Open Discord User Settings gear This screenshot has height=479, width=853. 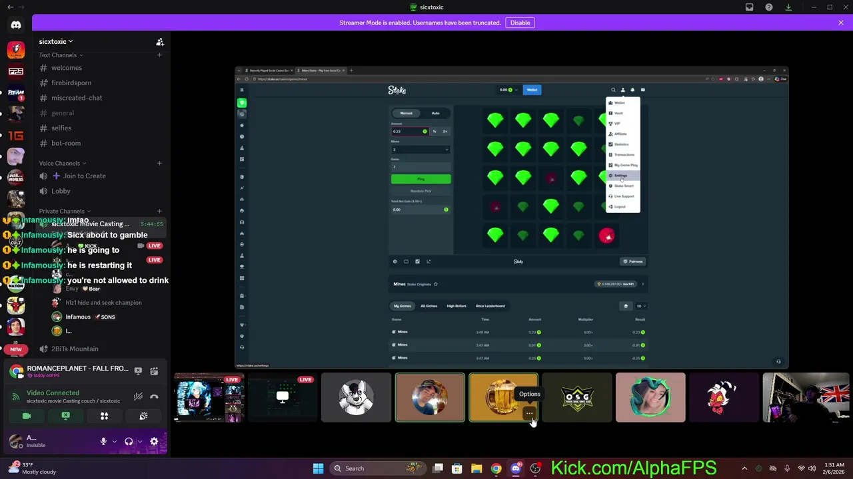pyautogui.click(x=154, y=441)
